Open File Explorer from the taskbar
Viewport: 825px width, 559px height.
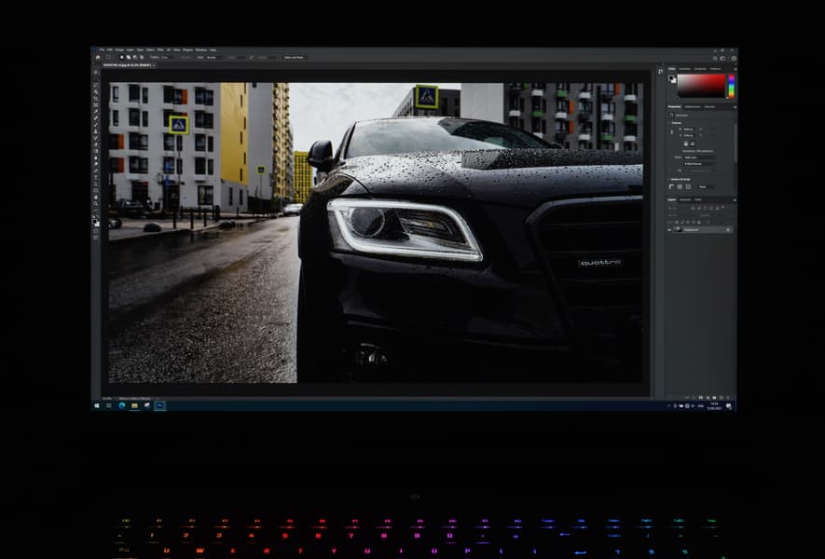134,405
